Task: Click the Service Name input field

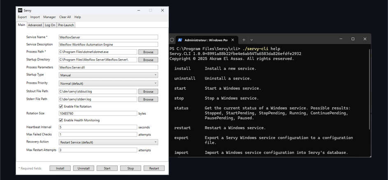Action: (x=108, y=37)
